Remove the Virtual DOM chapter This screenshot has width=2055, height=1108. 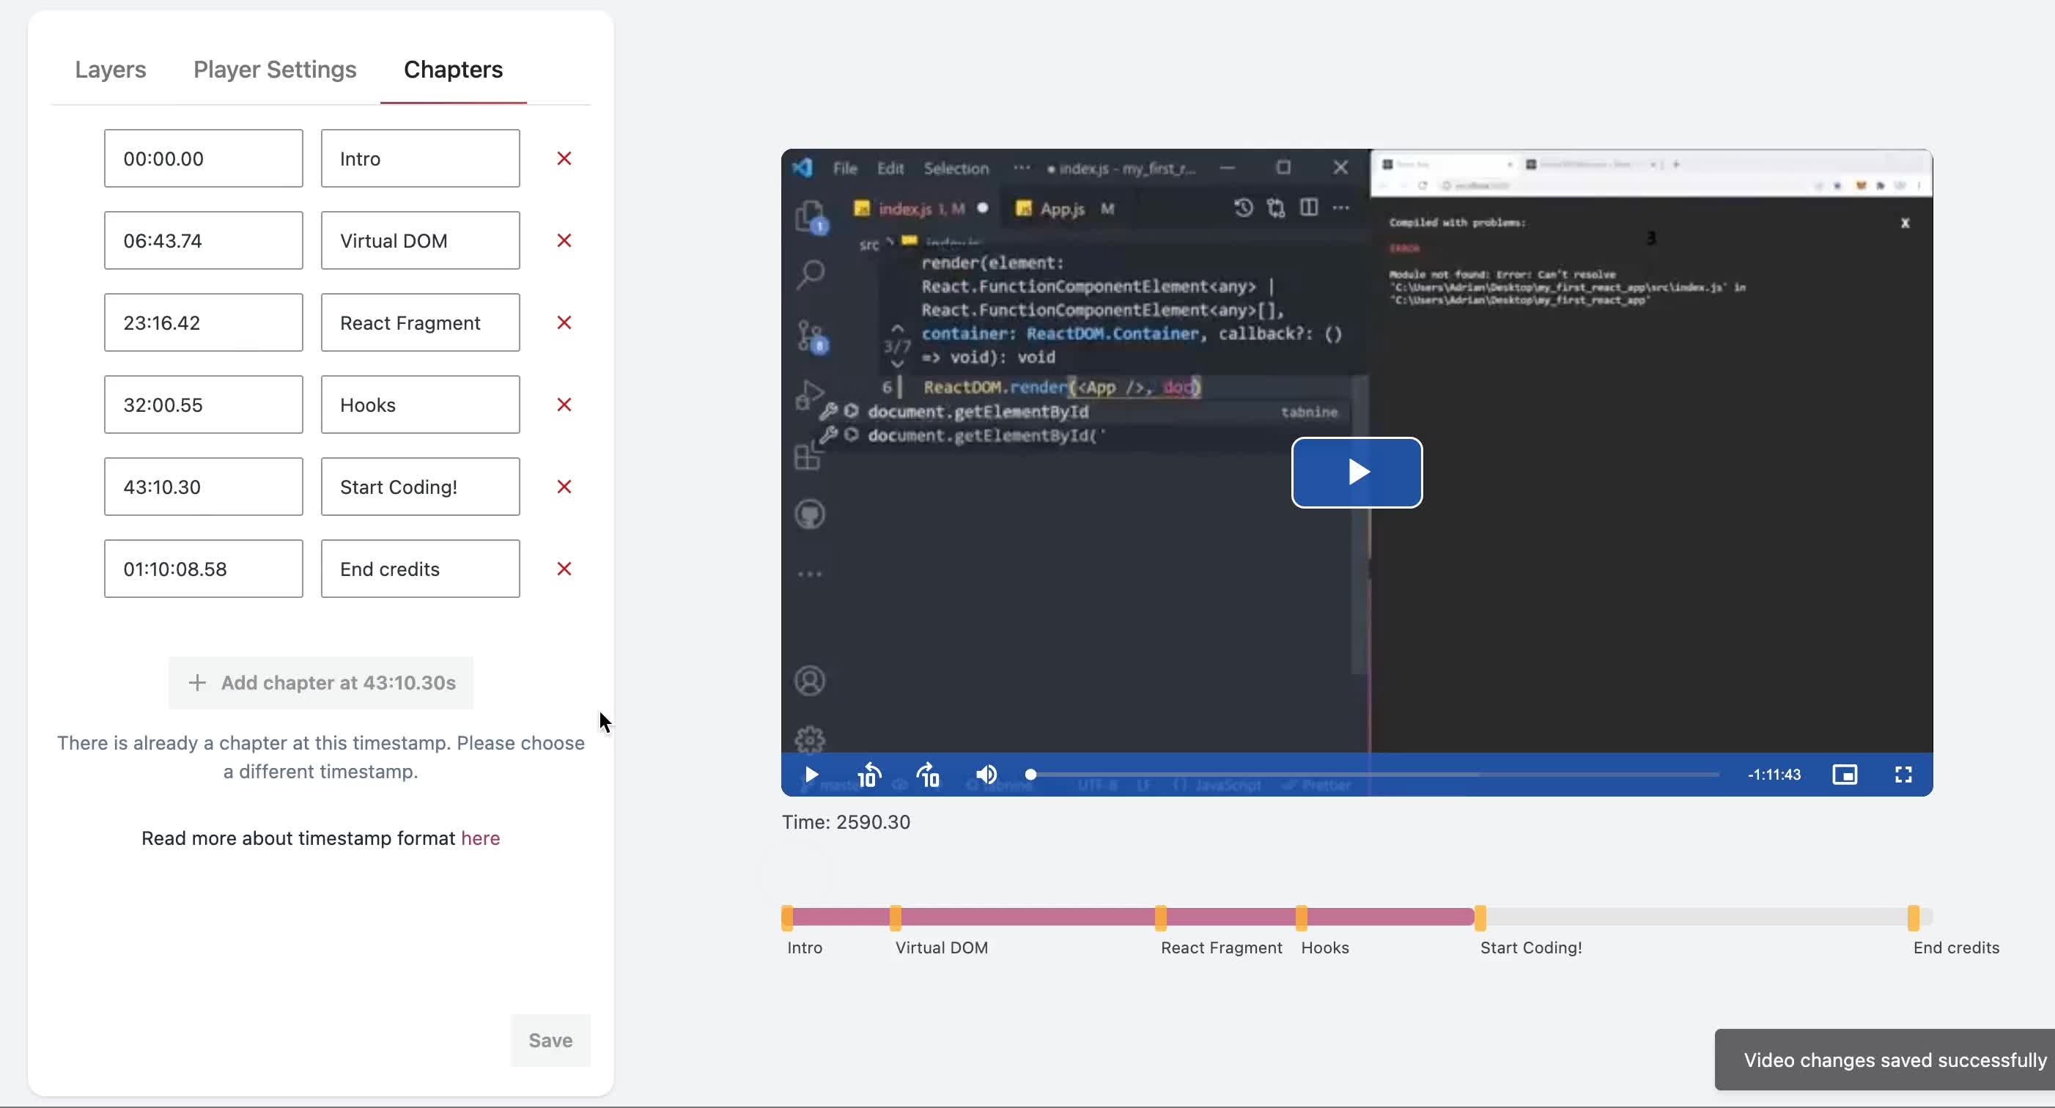[564, 240]
